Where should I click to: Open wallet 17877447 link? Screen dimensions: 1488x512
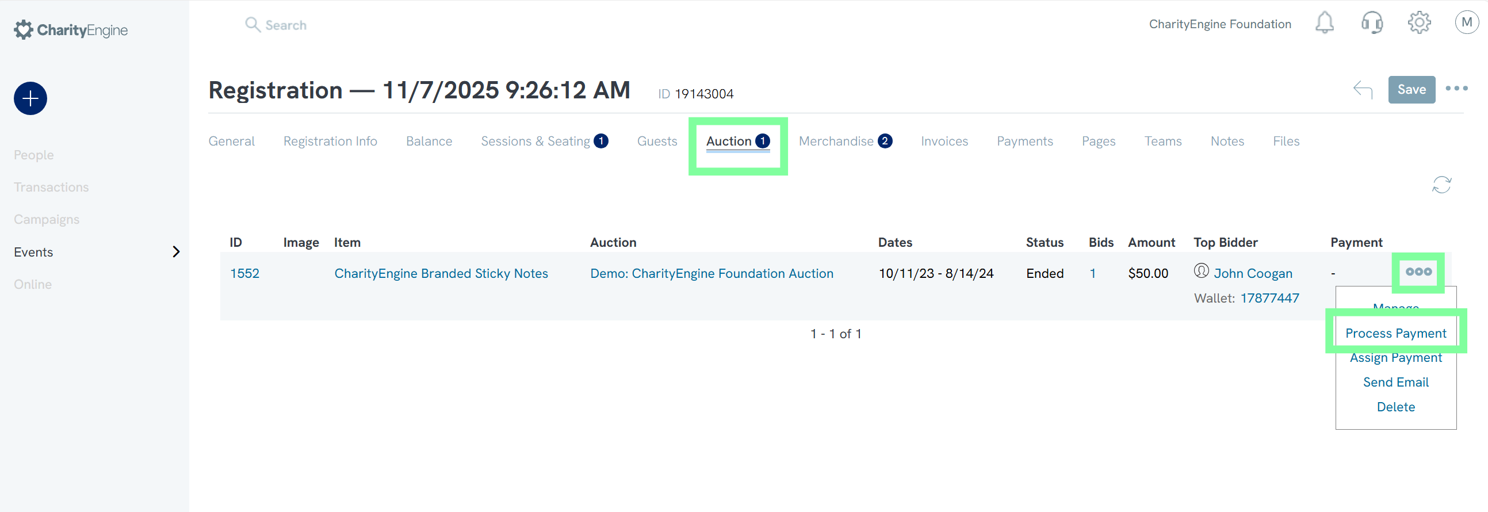pyautogui.click(x=1269, y=298)
